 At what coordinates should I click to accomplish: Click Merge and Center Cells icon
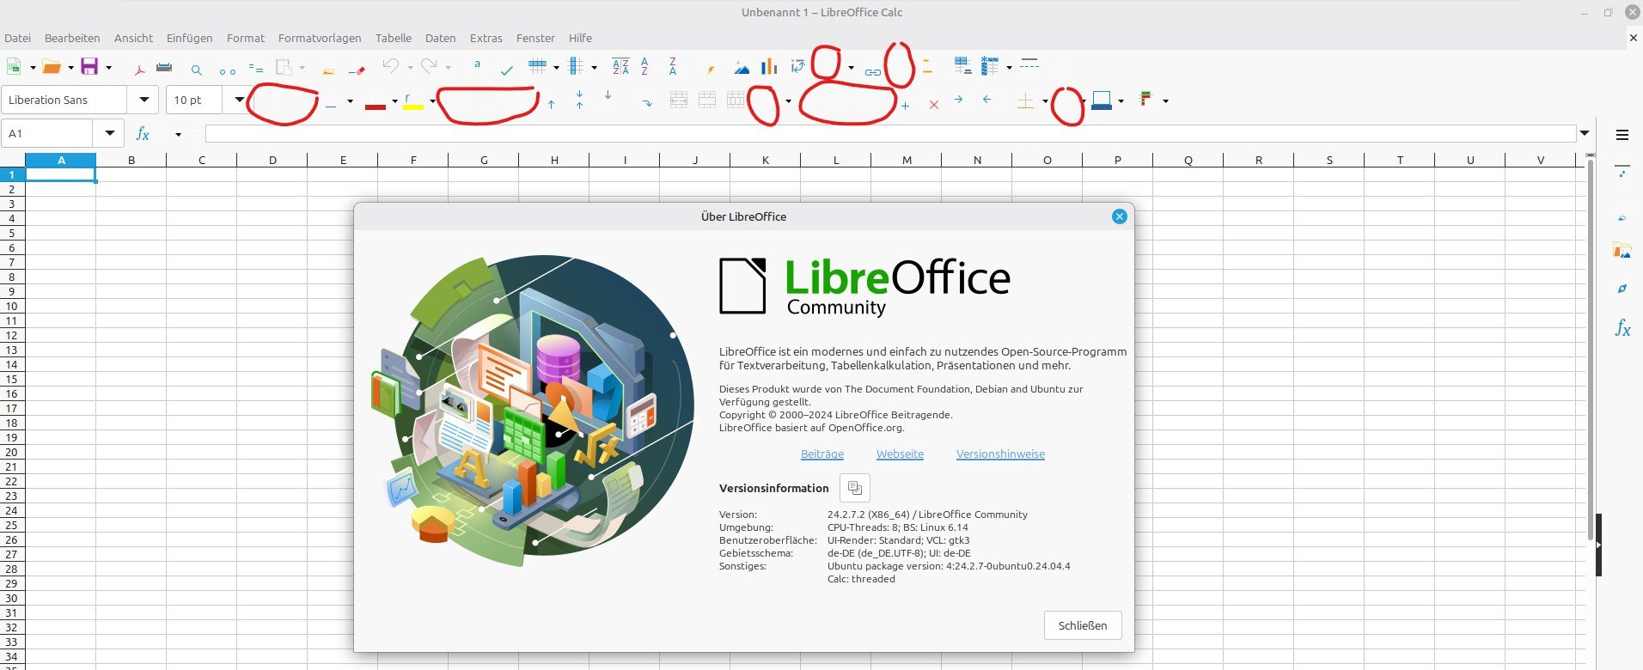(679, 100)
